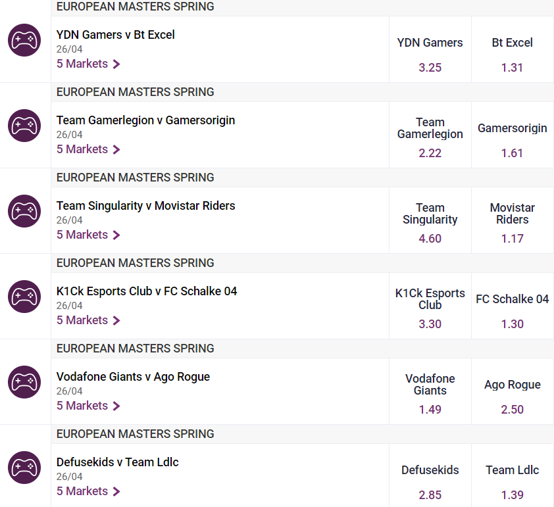Click the gamepad icon beside Team Gamerlegion match
This screenshot has height=507, width=554.
(24, 126)
